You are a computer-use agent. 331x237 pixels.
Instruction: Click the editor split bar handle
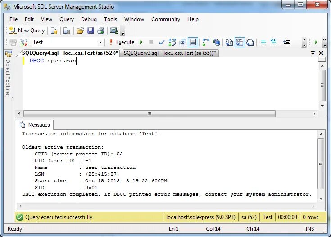coord(322,59)
